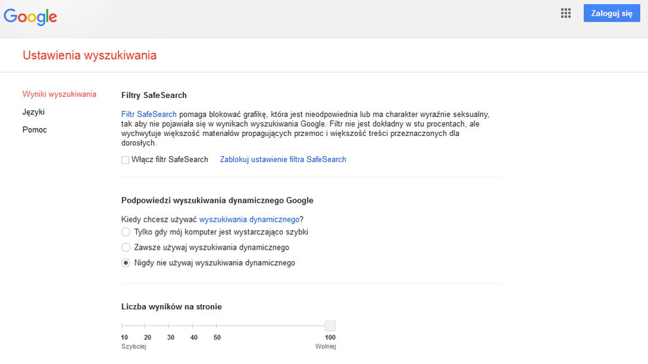Screen dimensions: 648x364
Task: Select Nigdy nie używaj wyszukiwania dynamicznego
Action: point(126,263)
